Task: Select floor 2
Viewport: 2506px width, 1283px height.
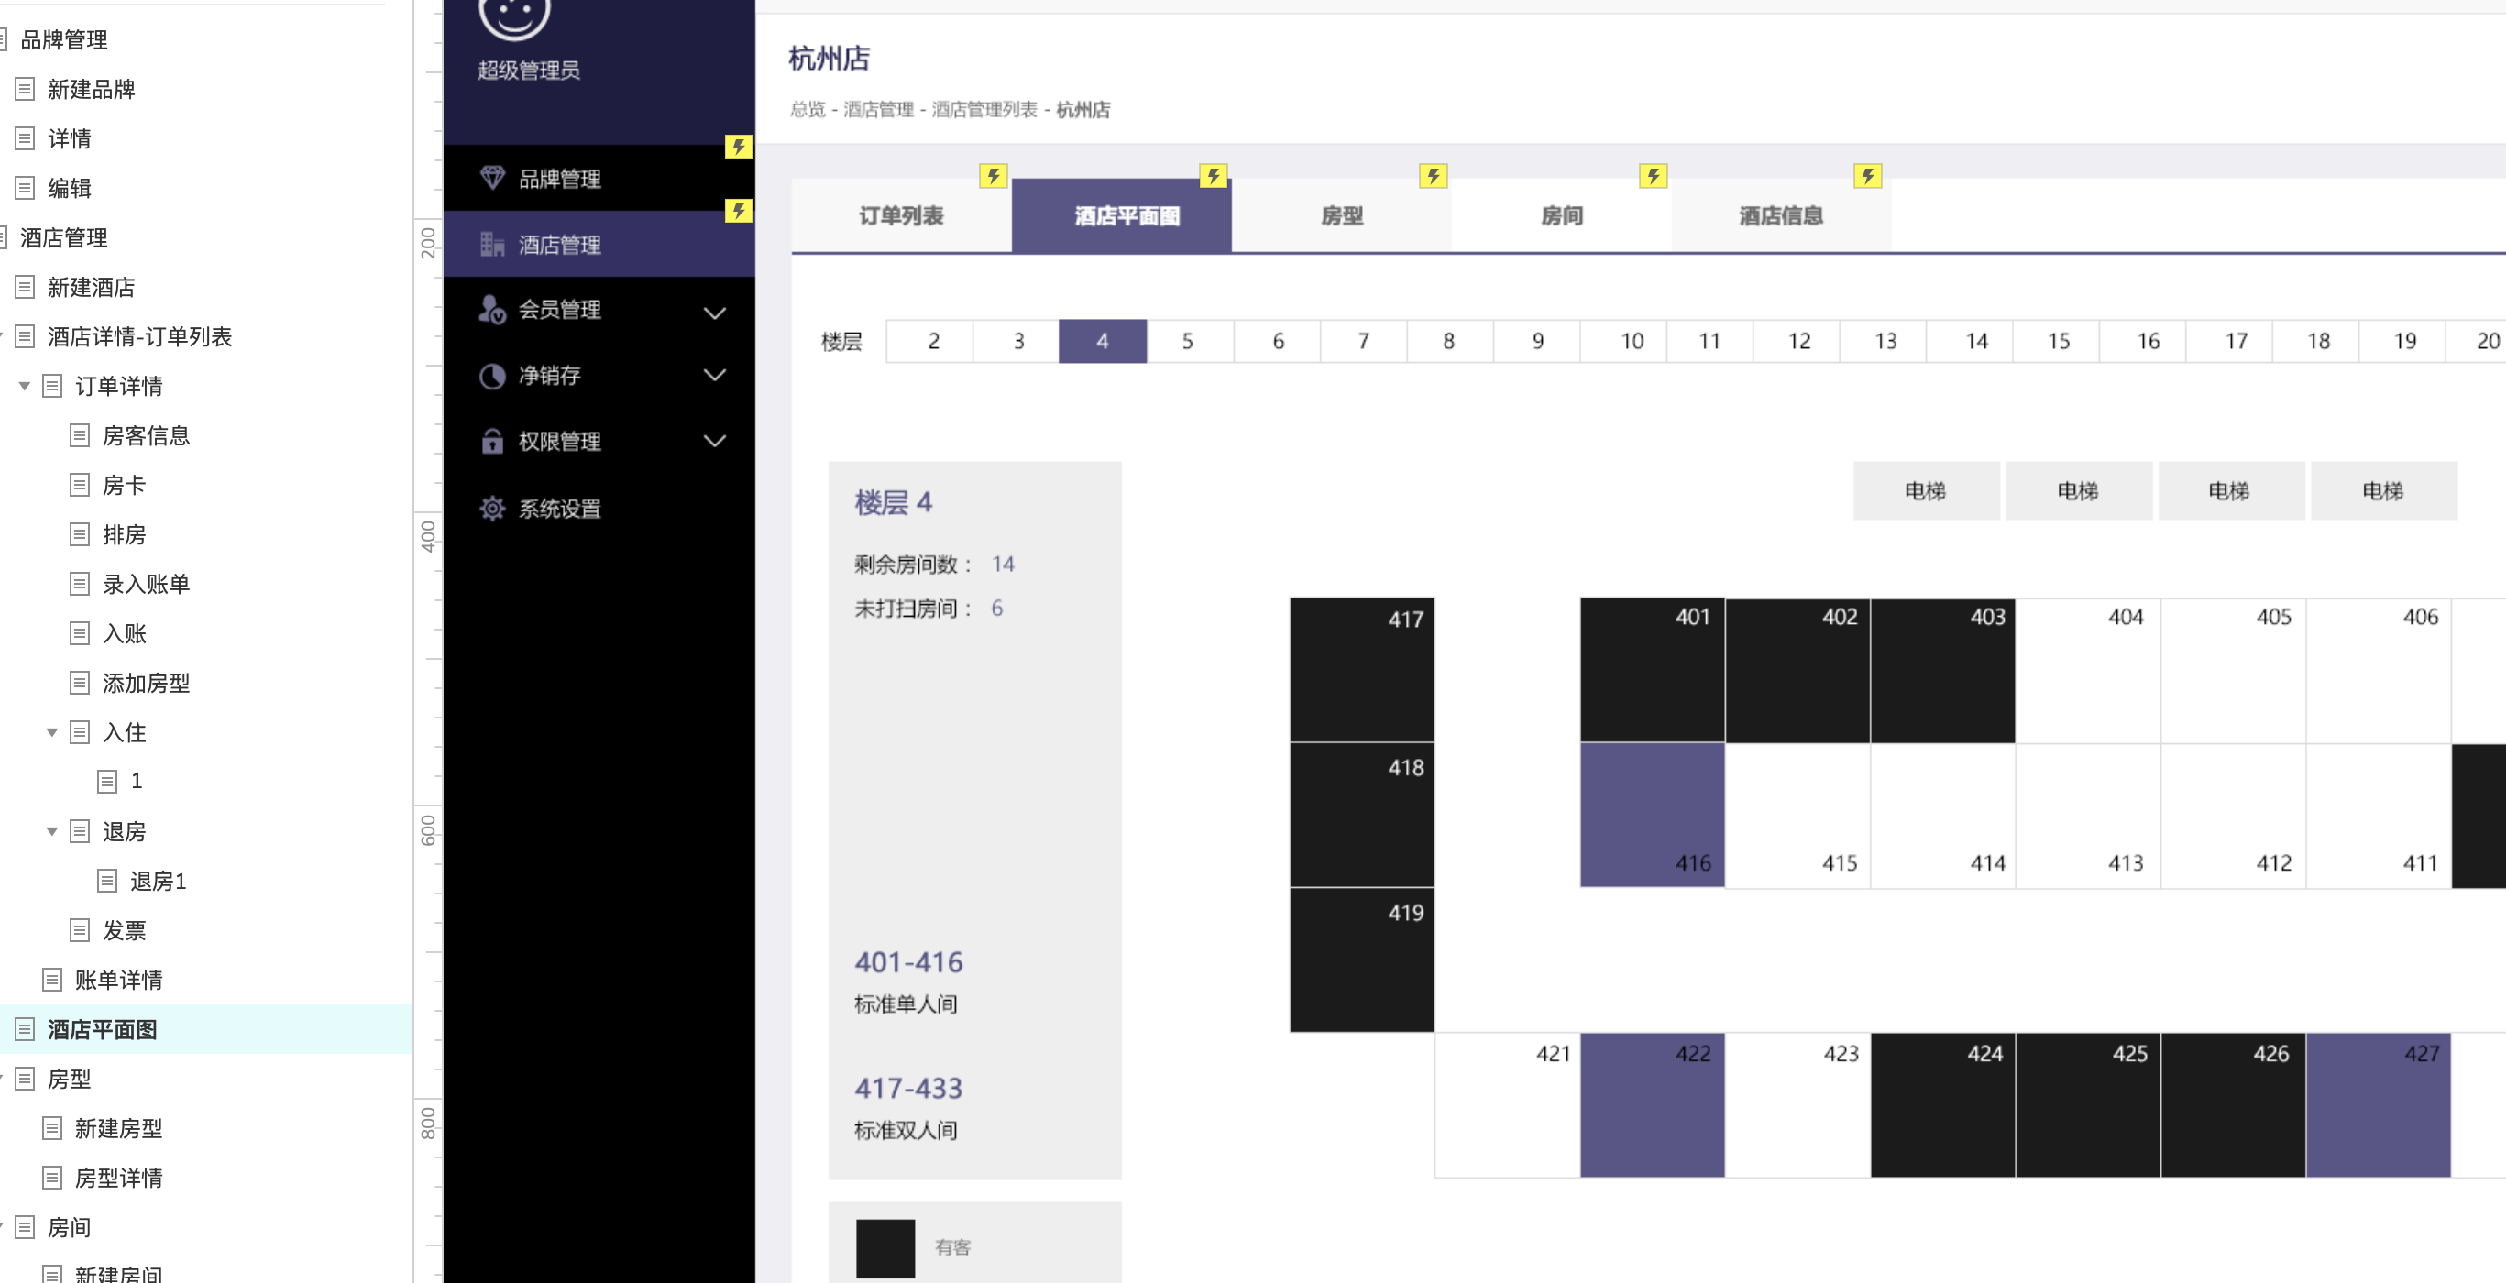Action: (x=930, y=342)
